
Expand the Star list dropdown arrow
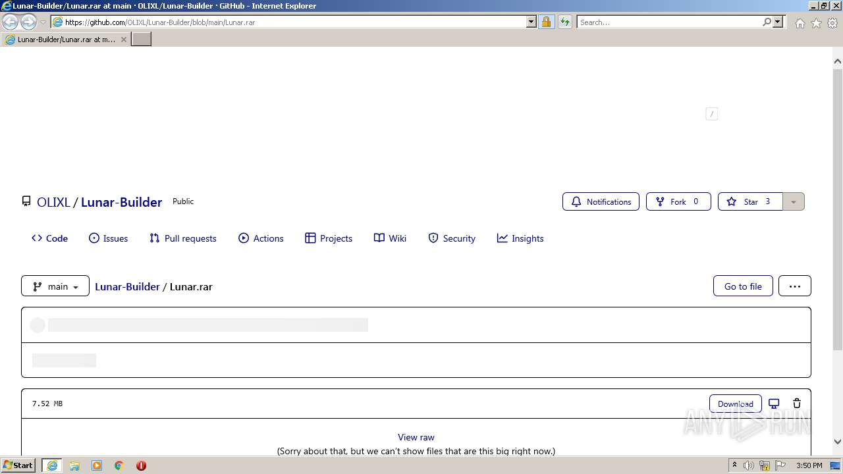pyautogui.click(x=794, y=201)
